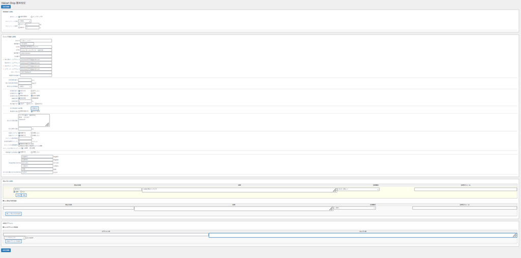Open the 決済種別 dropdown of existing payment method
521x258 pixels.
pos(358,189)
